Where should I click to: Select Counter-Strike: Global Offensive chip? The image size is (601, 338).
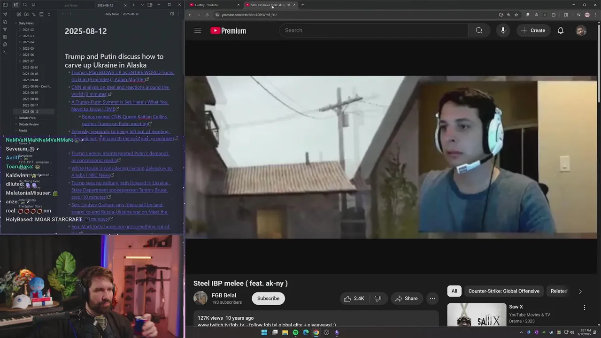point(504,291)
